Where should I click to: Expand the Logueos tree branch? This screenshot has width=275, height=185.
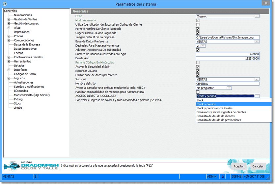[9, 78]
